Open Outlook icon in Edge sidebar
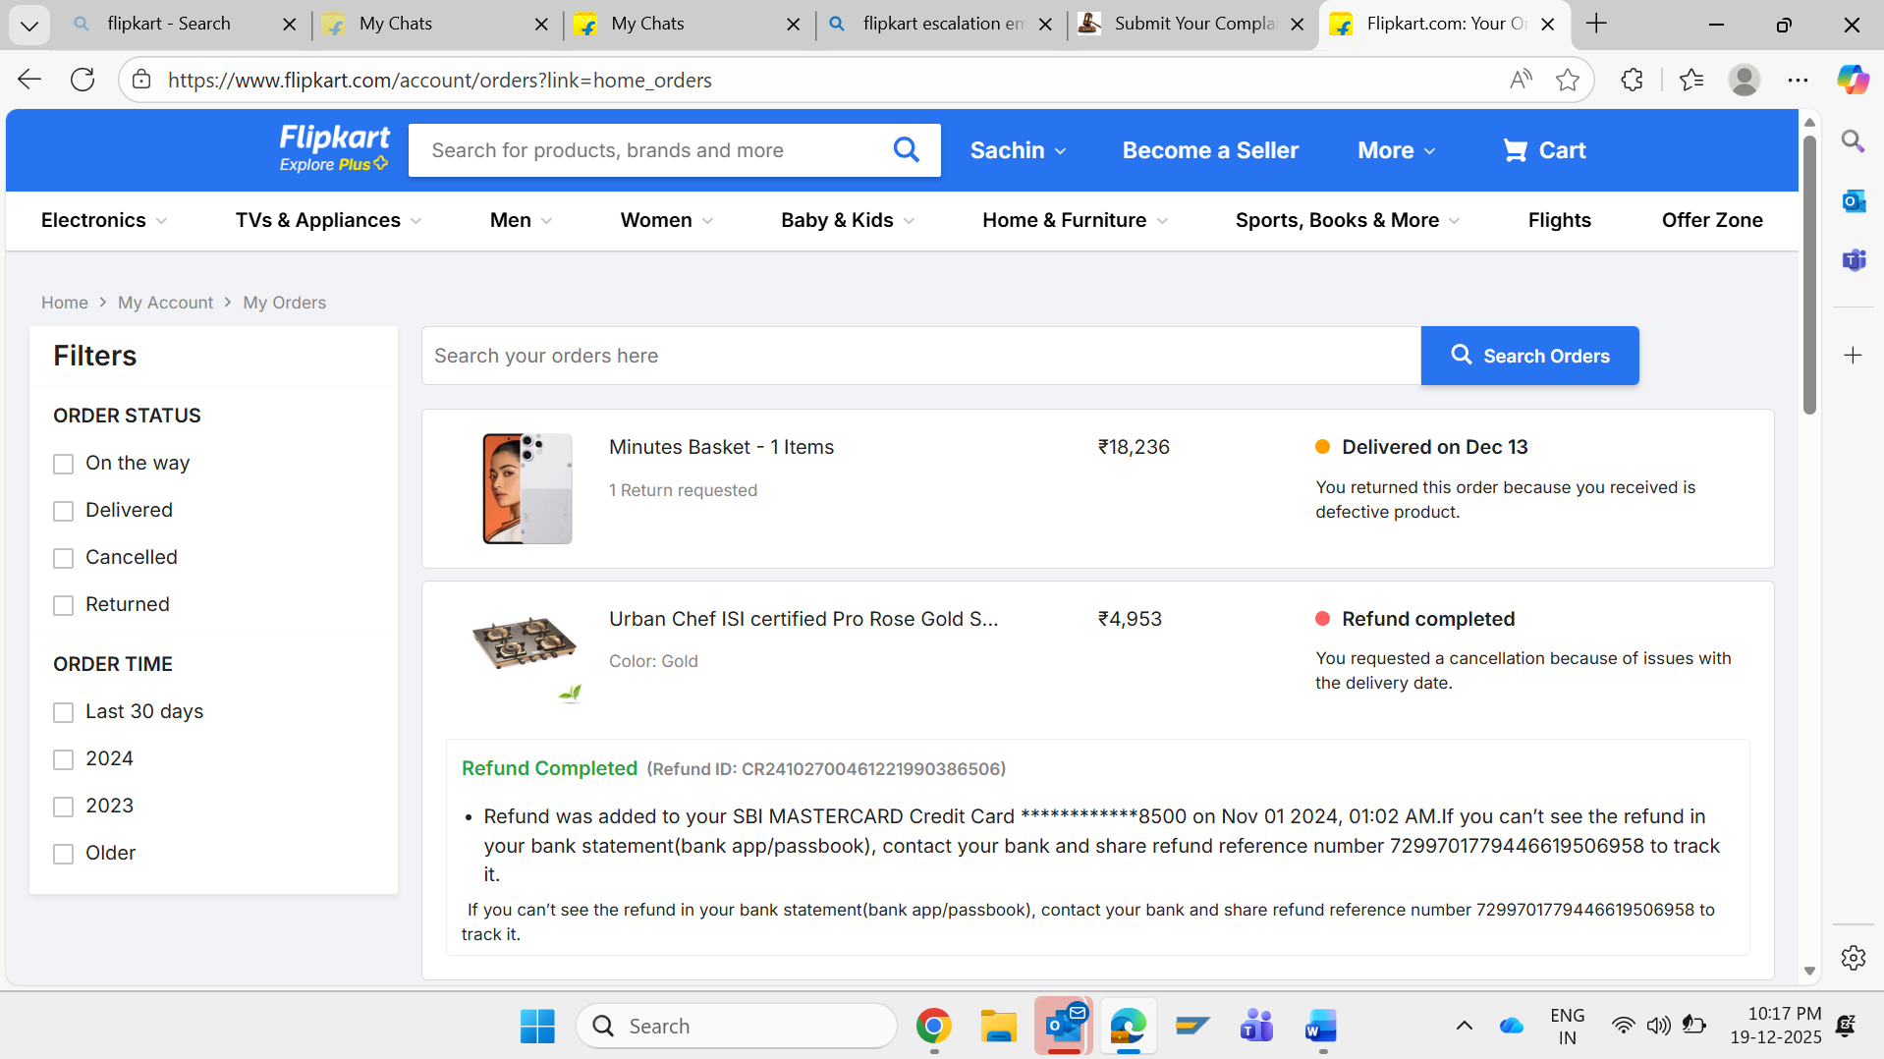Screen dimensions: 1884x1059 (1854, 201)
